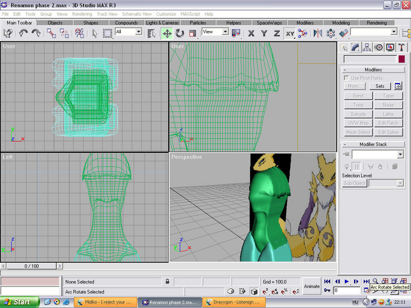411x308 pixels.
Task: Restrict transform to XY plane
Action: click(x=290, y=33)
